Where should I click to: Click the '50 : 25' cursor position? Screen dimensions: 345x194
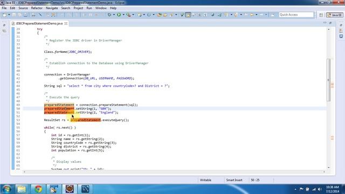coord(255,180)
